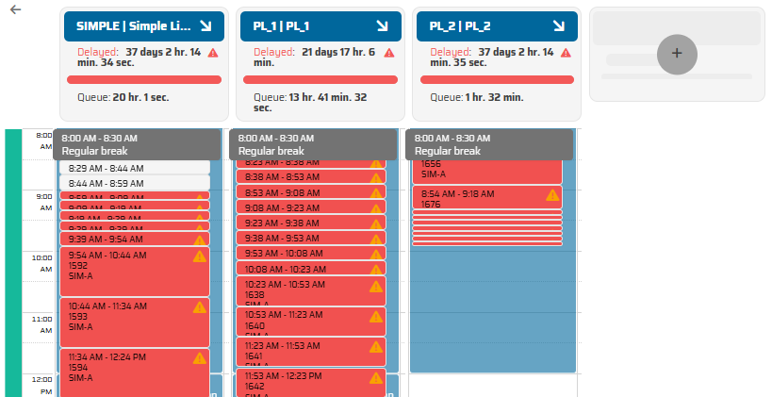Click the back arrow icon

pyautogui.click(x=15, y=9)
